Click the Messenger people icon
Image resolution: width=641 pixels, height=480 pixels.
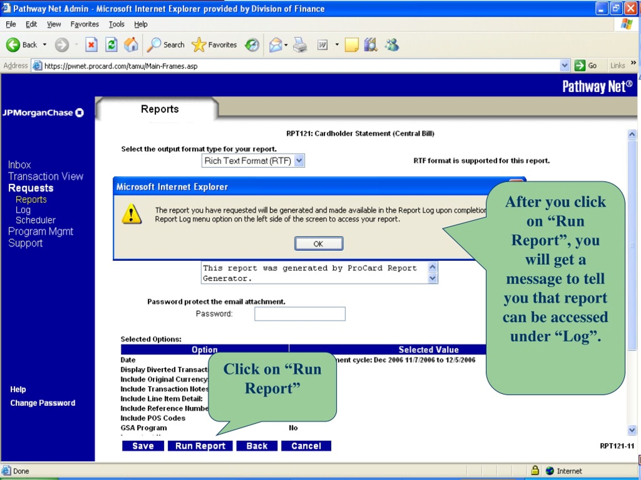pos(392,45)
